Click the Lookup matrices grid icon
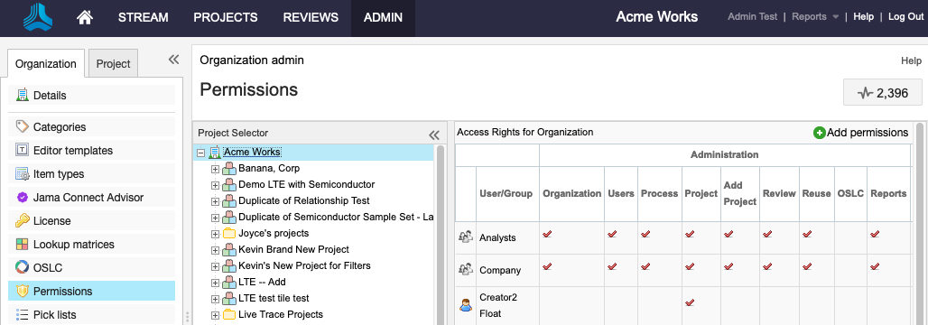Screen dimensions: 928x325 [x=23, y=245]
